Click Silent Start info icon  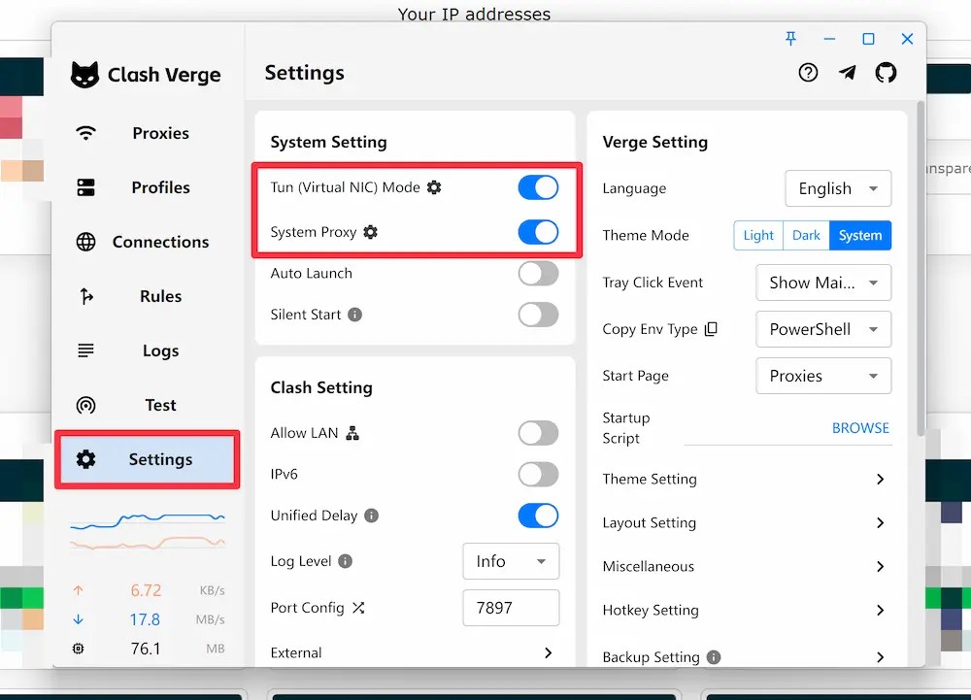(354, 315)
